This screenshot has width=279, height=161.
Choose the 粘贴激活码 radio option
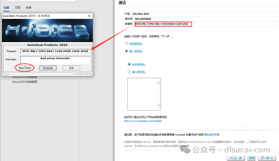129,64
